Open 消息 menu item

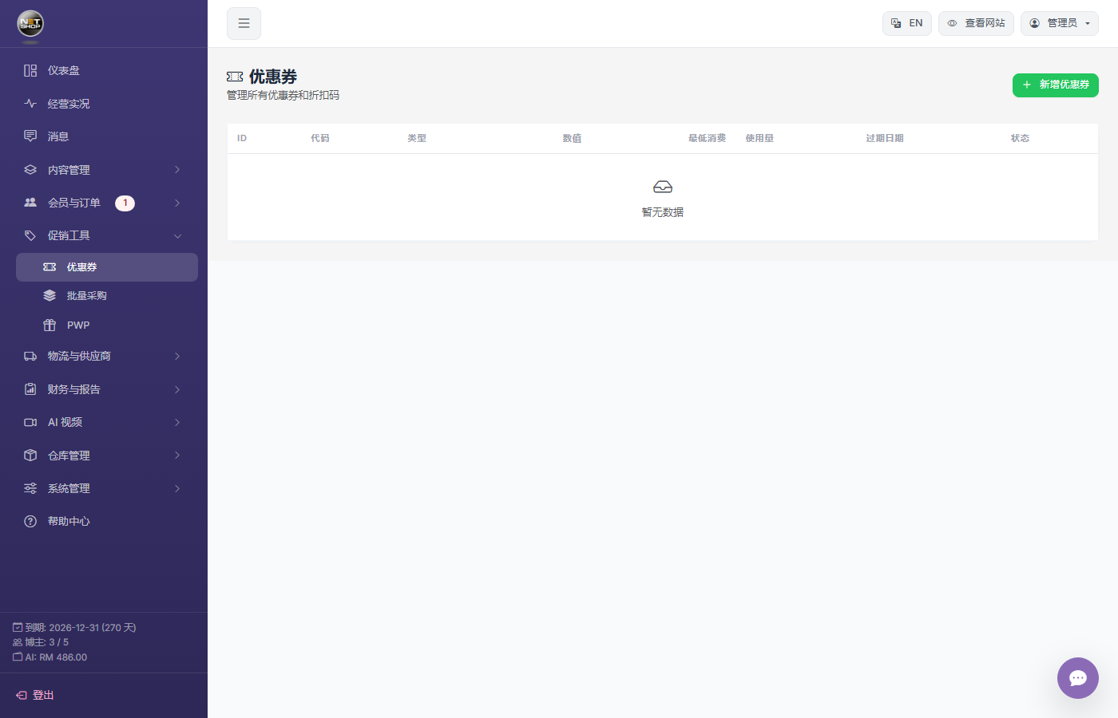pyautogui.click(x=107, y=136)
